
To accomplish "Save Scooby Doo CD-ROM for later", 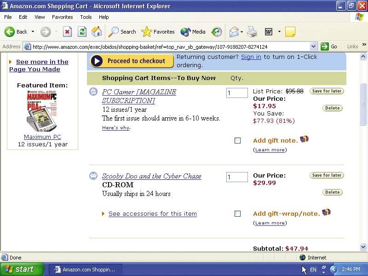I will coord(327,175).
